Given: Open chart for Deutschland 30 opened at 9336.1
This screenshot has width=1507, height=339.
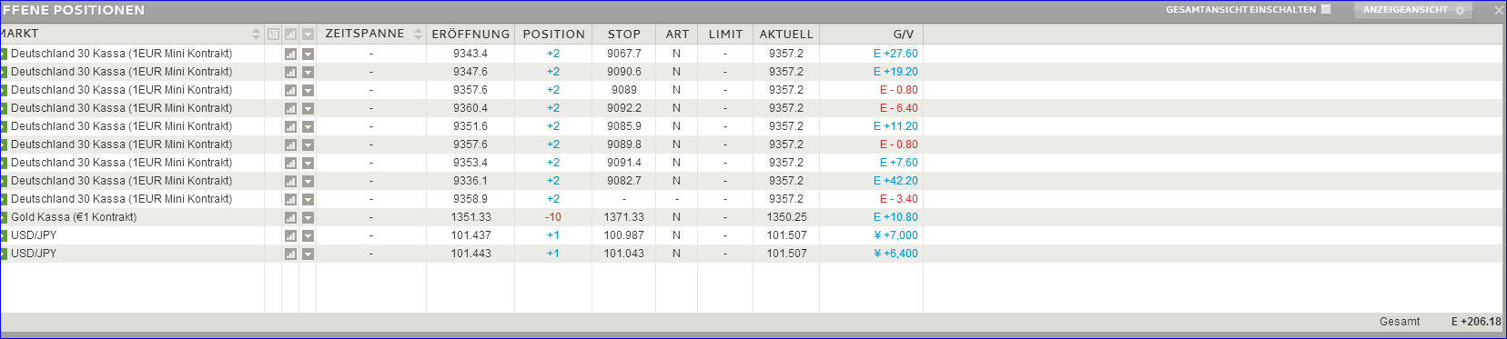Looking at the screenshot, I should 290,181.
